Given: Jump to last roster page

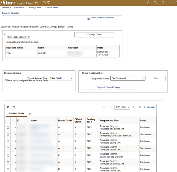Looking at the screenshot, I should click(x=140, y=107).
